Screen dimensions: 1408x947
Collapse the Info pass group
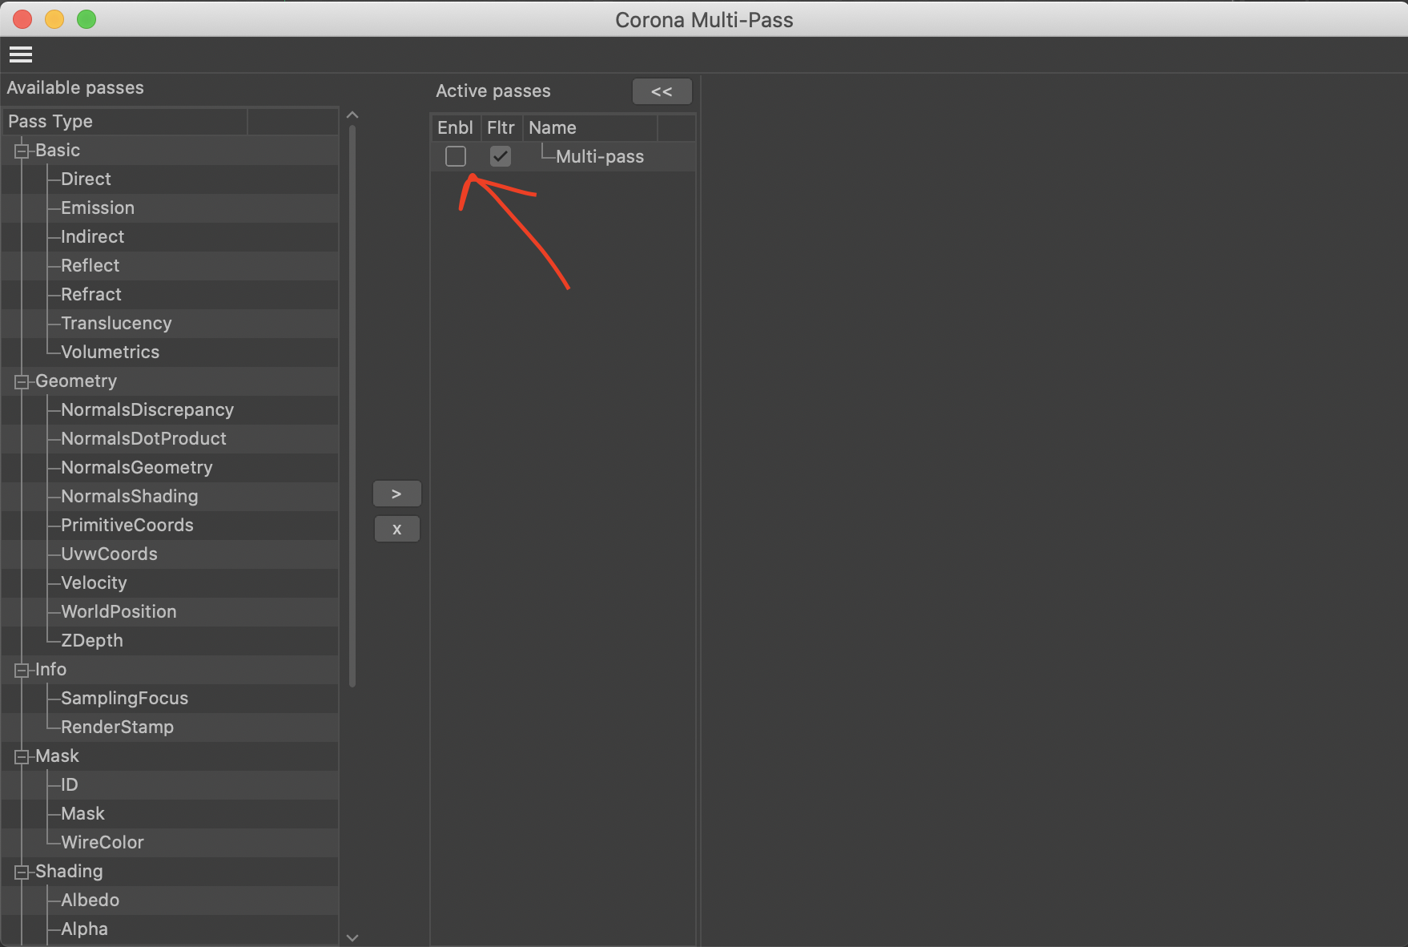22,670
